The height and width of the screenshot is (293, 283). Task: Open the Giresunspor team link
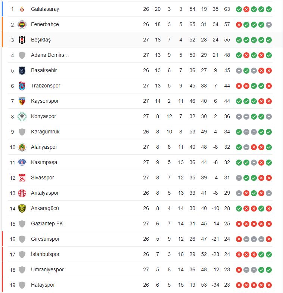tap(45, 239)
